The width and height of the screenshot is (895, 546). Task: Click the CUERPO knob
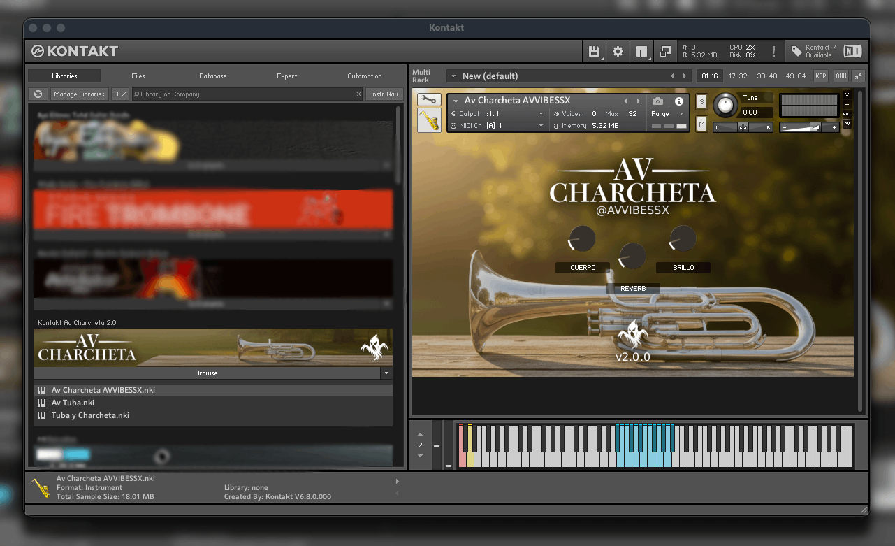[582, 239]
